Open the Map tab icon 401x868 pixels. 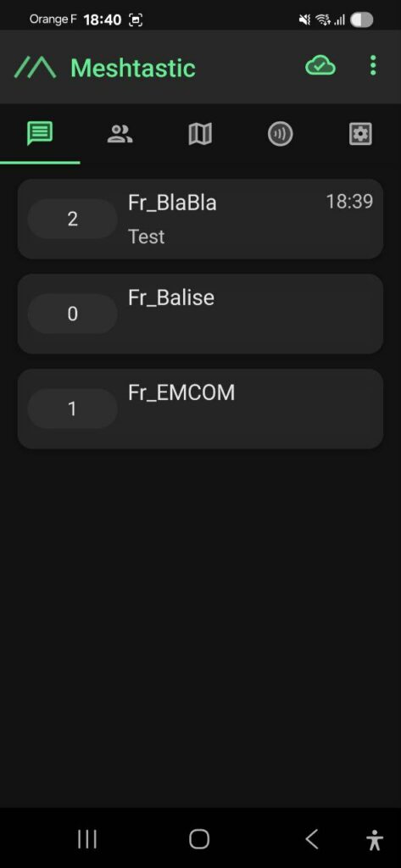point(200,134)
